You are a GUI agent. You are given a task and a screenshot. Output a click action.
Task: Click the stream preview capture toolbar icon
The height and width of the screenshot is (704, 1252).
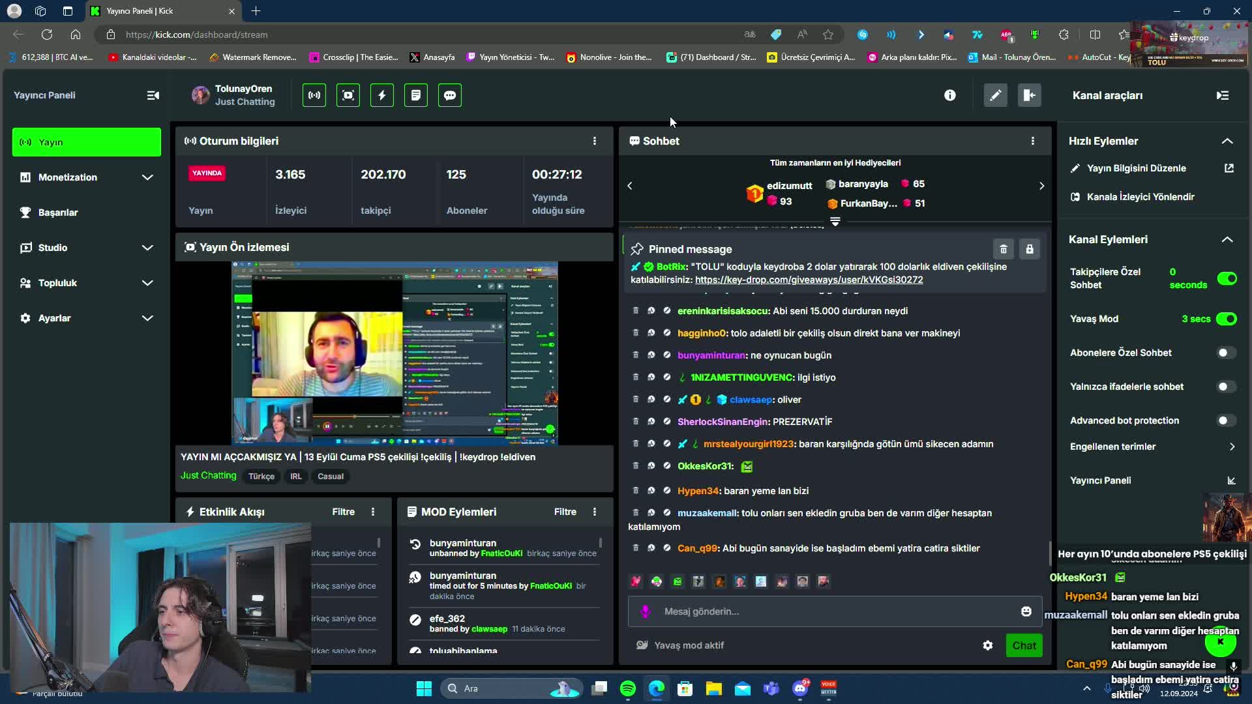(x=348, y=95)
